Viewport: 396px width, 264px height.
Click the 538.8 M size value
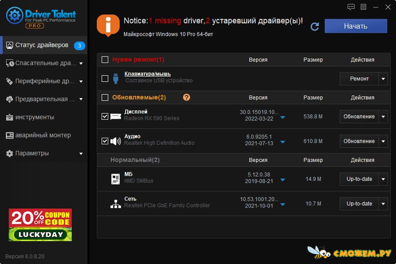click(x=313, y=117)
